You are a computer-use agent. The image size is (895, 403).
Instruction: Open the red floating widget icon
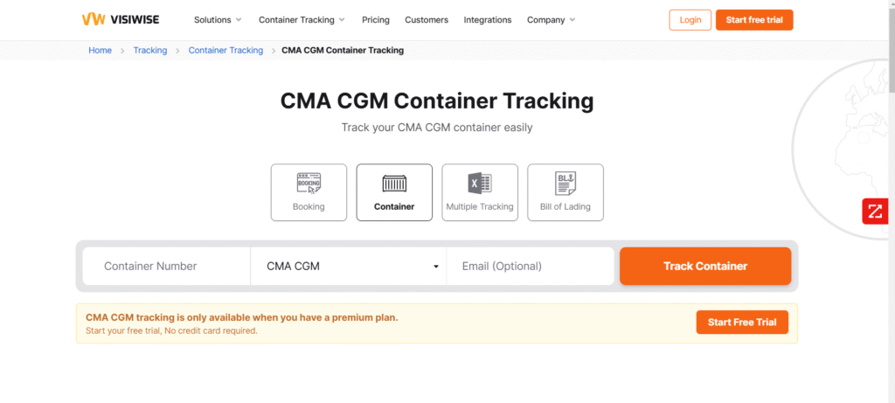coord(875,212)
